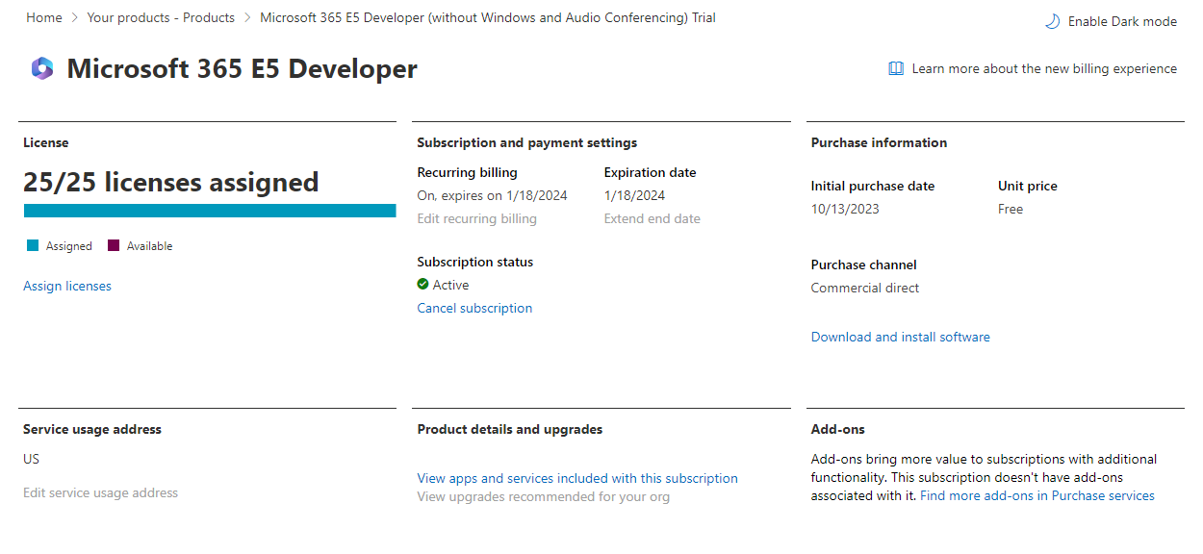Click Cancel subscription link
This screenshot has height=554, width=1203.
(474, 308)
